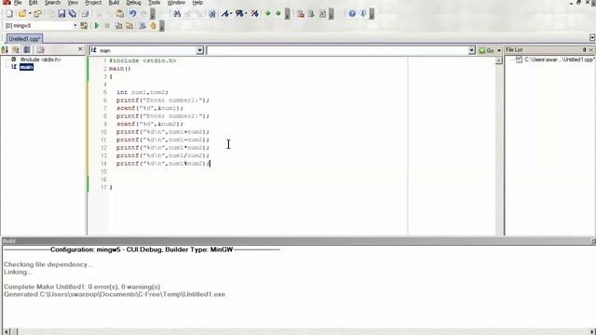Click the Go button
Viewport: 596px width, 335px height.
click(486, 50)
